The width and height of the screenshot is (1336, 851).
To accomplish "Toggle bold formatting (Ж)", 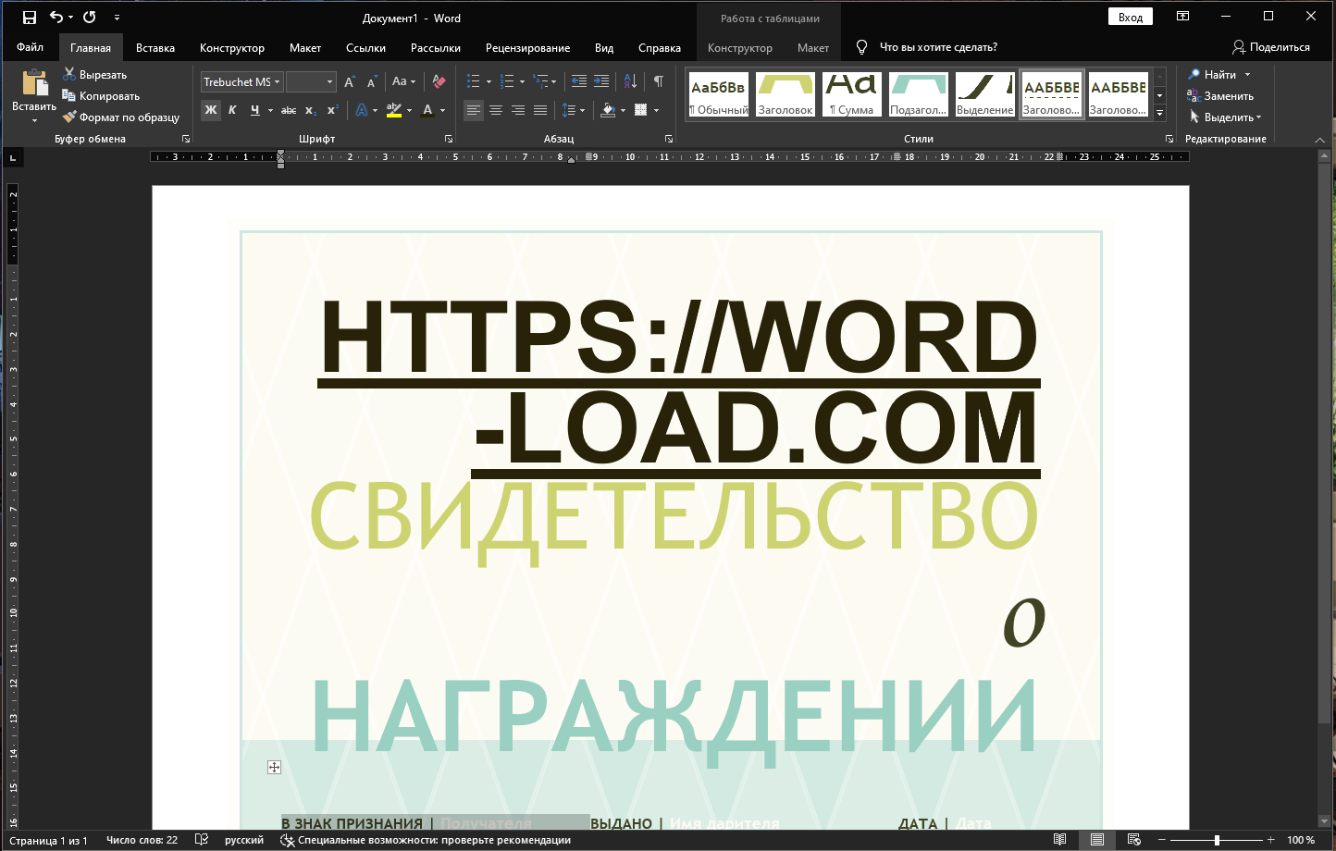I will tap(211, 110).
